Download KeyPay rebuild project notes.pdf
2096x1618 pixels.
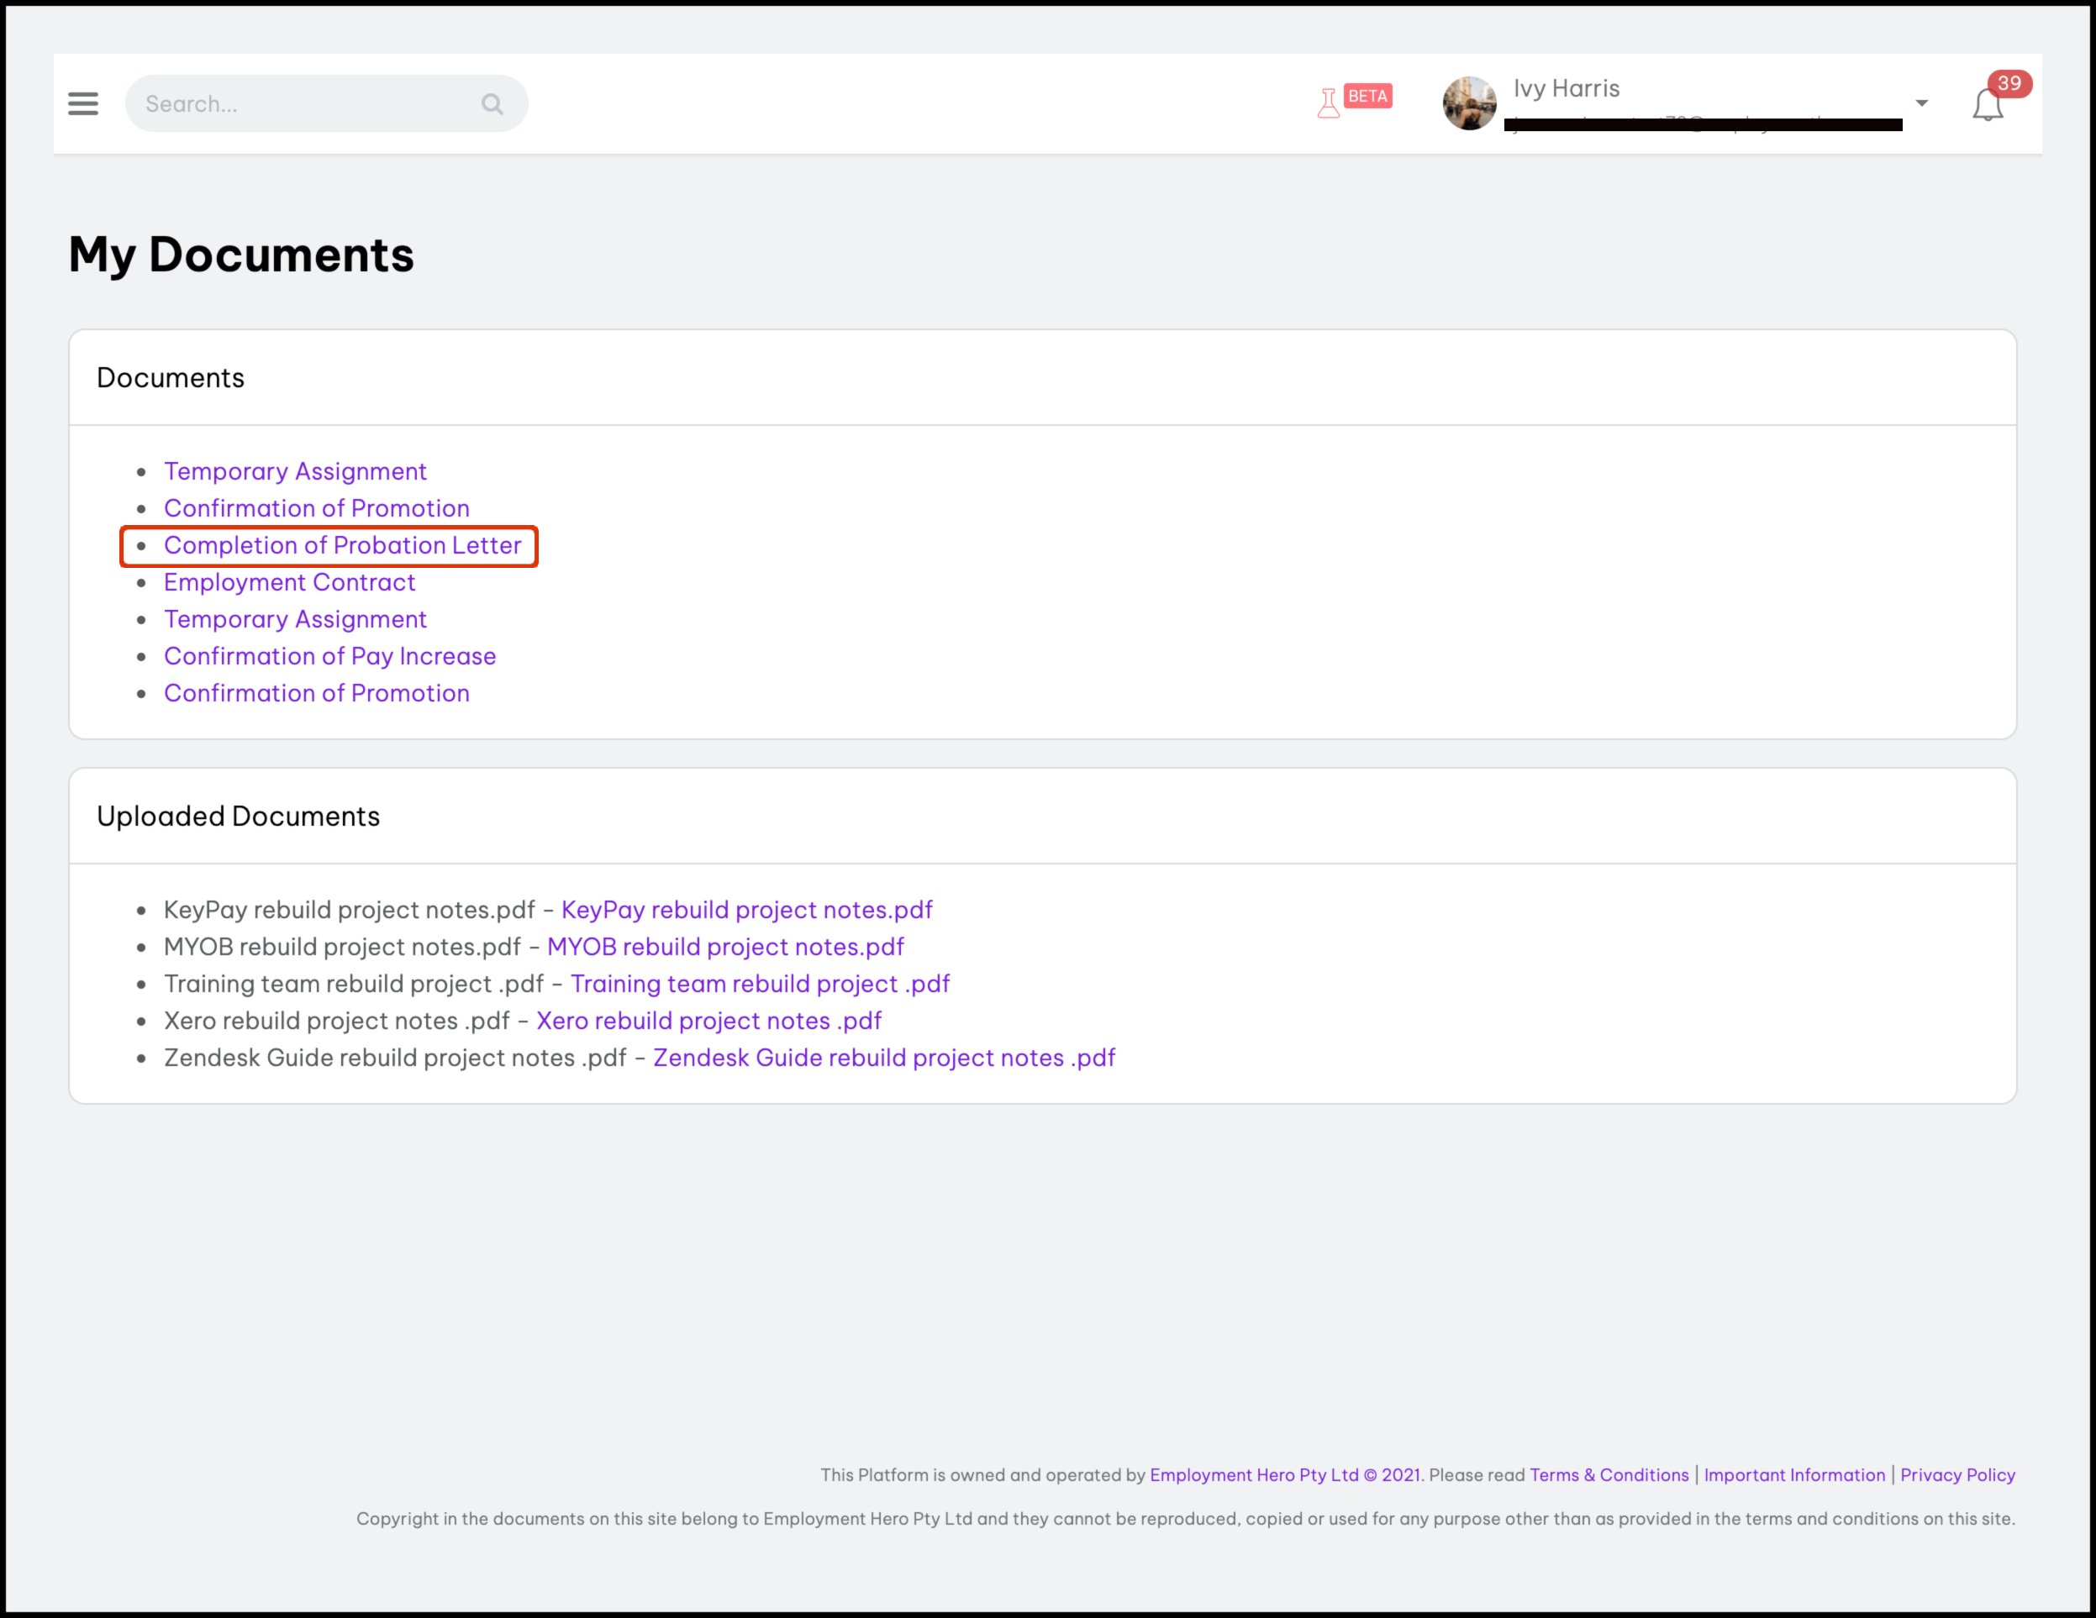(746, 910)
